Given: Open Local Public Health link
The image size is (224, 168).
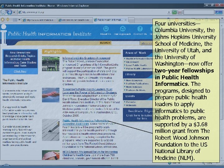Looking at the screenshot, I should click(x=136, y=65).
